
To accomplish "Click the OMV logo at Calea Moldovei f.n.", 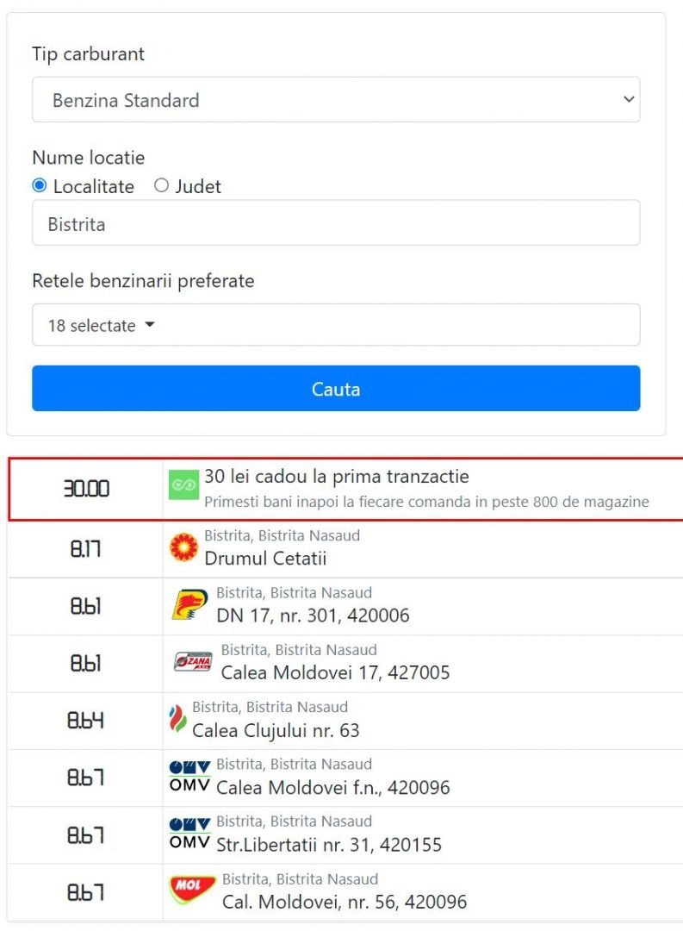I will click(189, 777).
